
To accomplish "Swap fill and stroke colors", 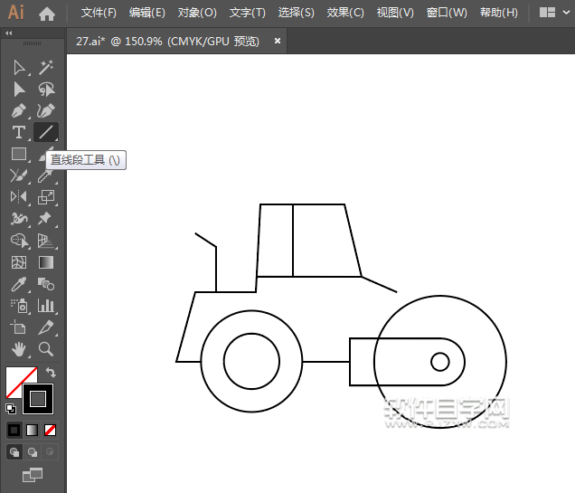I will (x=52, y=372).
